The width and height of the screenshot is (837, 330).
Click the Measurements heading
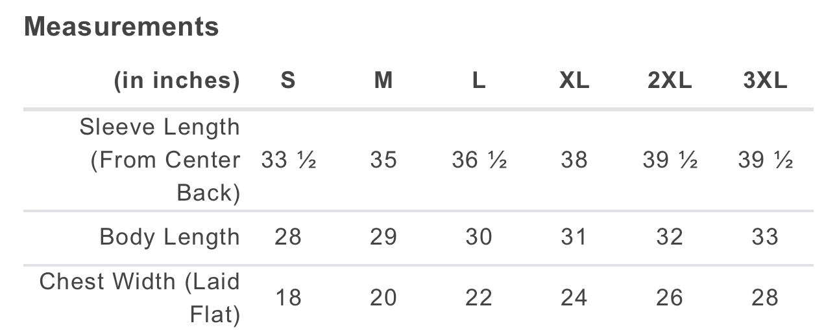pyautogui.click(x=121, y=27)
